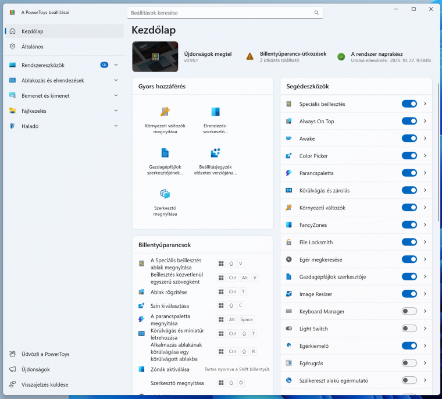
Task: Select Újdonságok in the sidebar footer
Action: coord(36,369)
